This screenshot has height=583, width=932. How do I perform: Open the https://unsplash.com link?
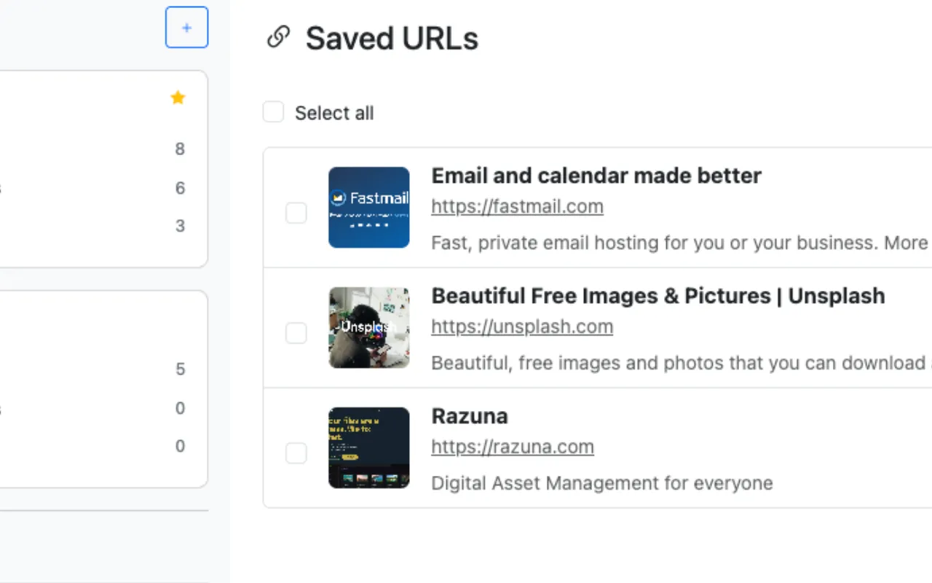point(522,326)
